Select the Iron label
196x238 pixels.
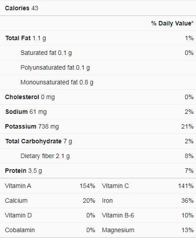(107, 200)
